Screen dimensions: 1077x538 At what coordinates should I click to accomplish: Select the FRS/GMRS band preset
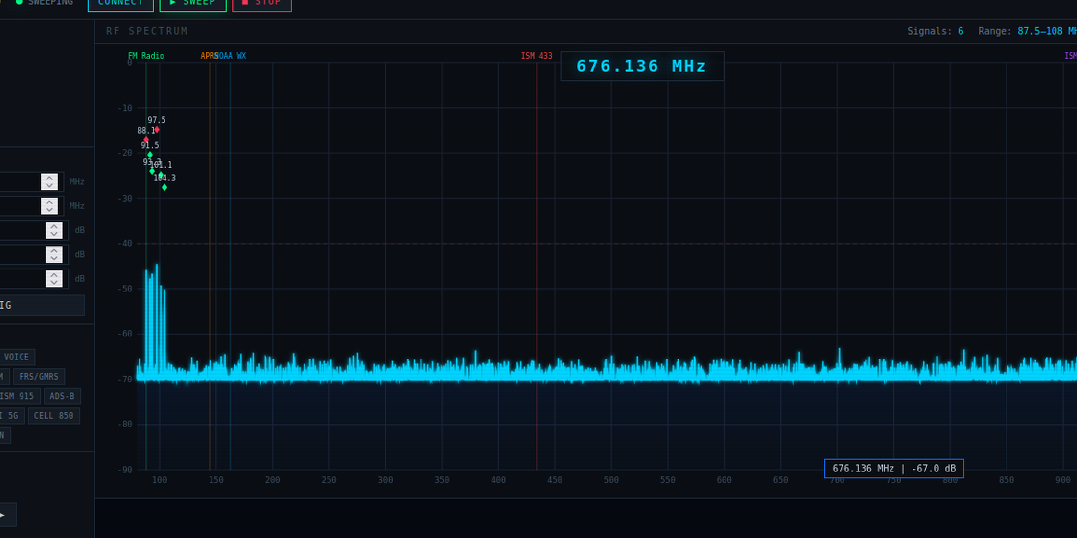tap(39, 377)
